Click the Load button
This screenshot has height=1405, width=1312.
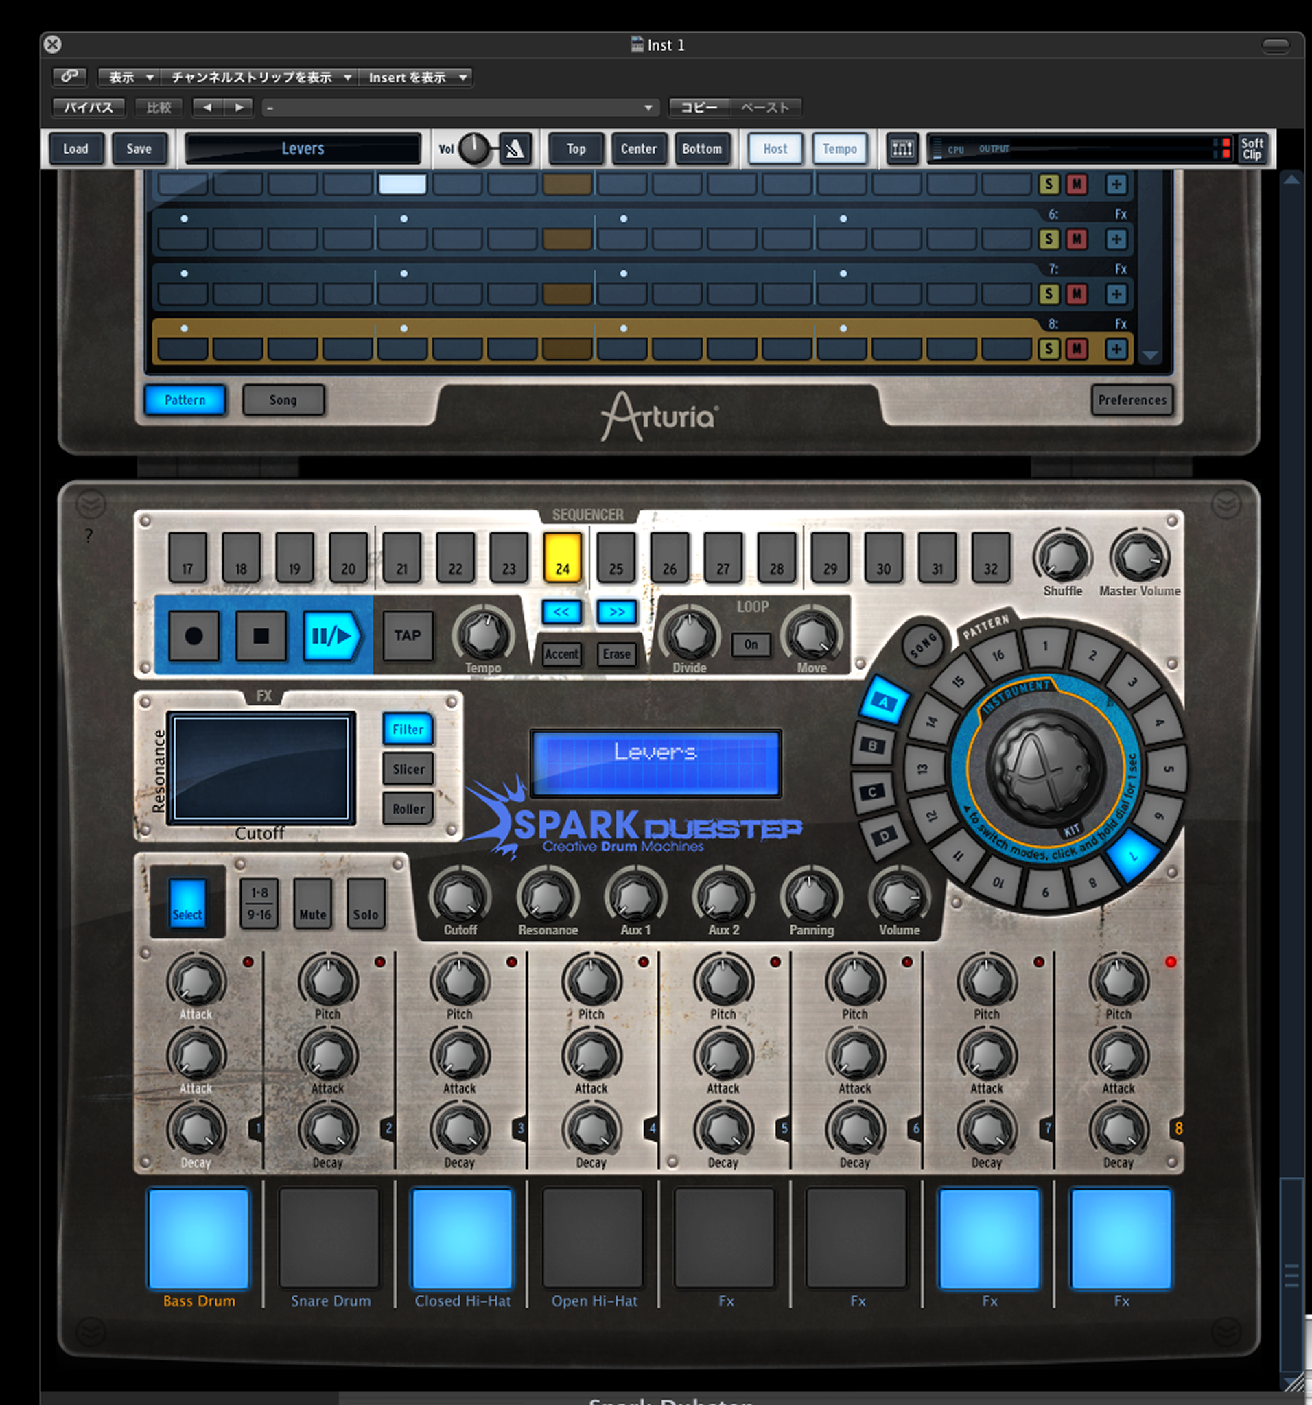click(76, 149)
